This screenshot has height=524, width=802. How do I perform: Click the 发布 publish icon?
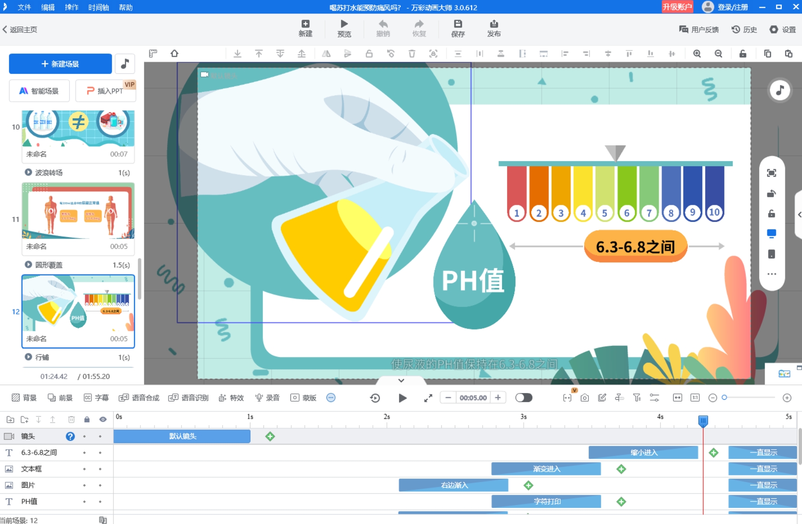click(x=494, y=28)
